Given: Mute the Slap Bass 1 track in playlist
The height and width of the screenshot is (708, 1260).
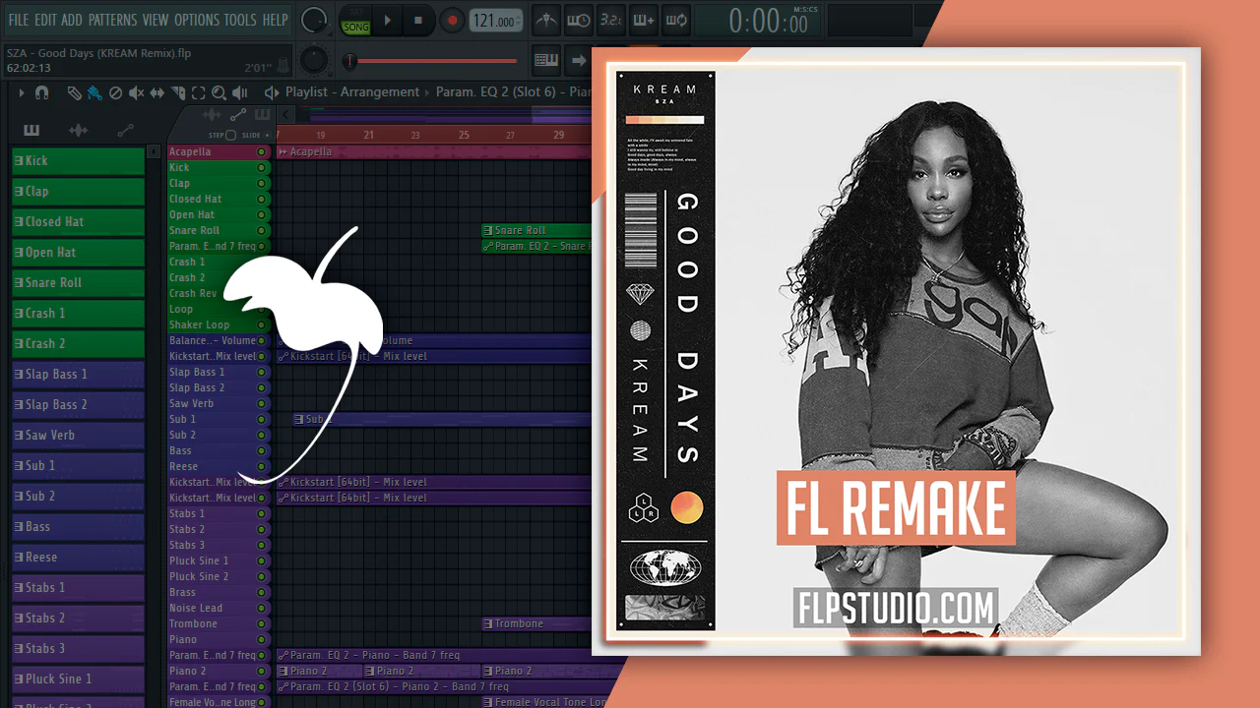Looking at the screenshot, I should pos(262,373).
